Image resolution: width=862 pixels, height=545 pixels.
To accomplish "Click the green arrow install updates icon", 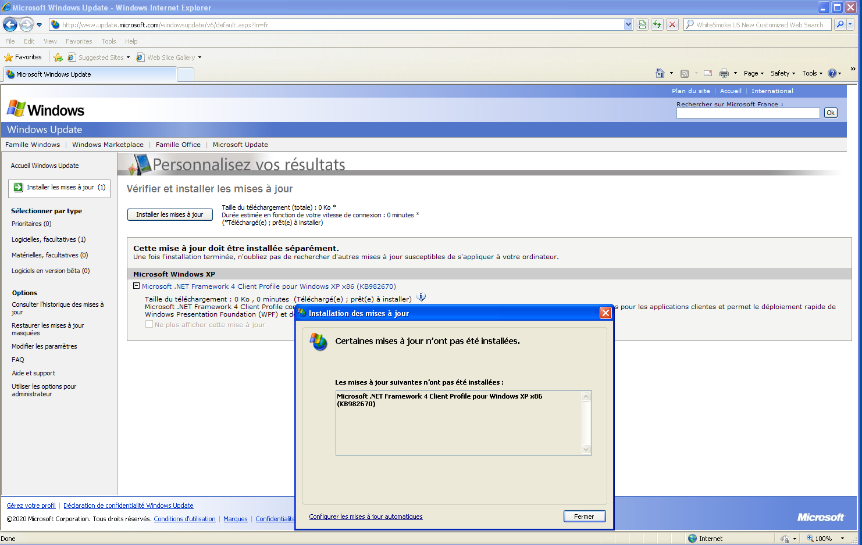I will click(19, 187).
